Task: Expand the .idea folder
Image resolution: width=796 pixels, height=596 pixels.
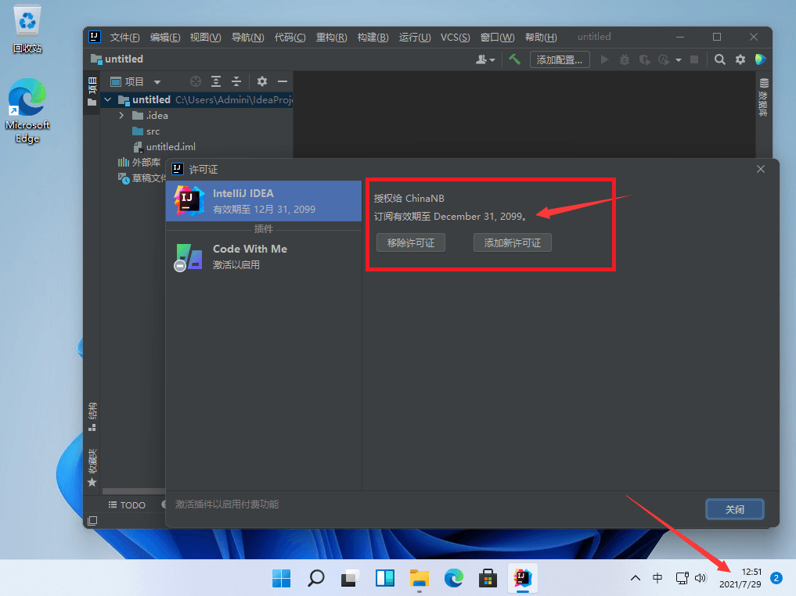Action: tap(121, 116)
